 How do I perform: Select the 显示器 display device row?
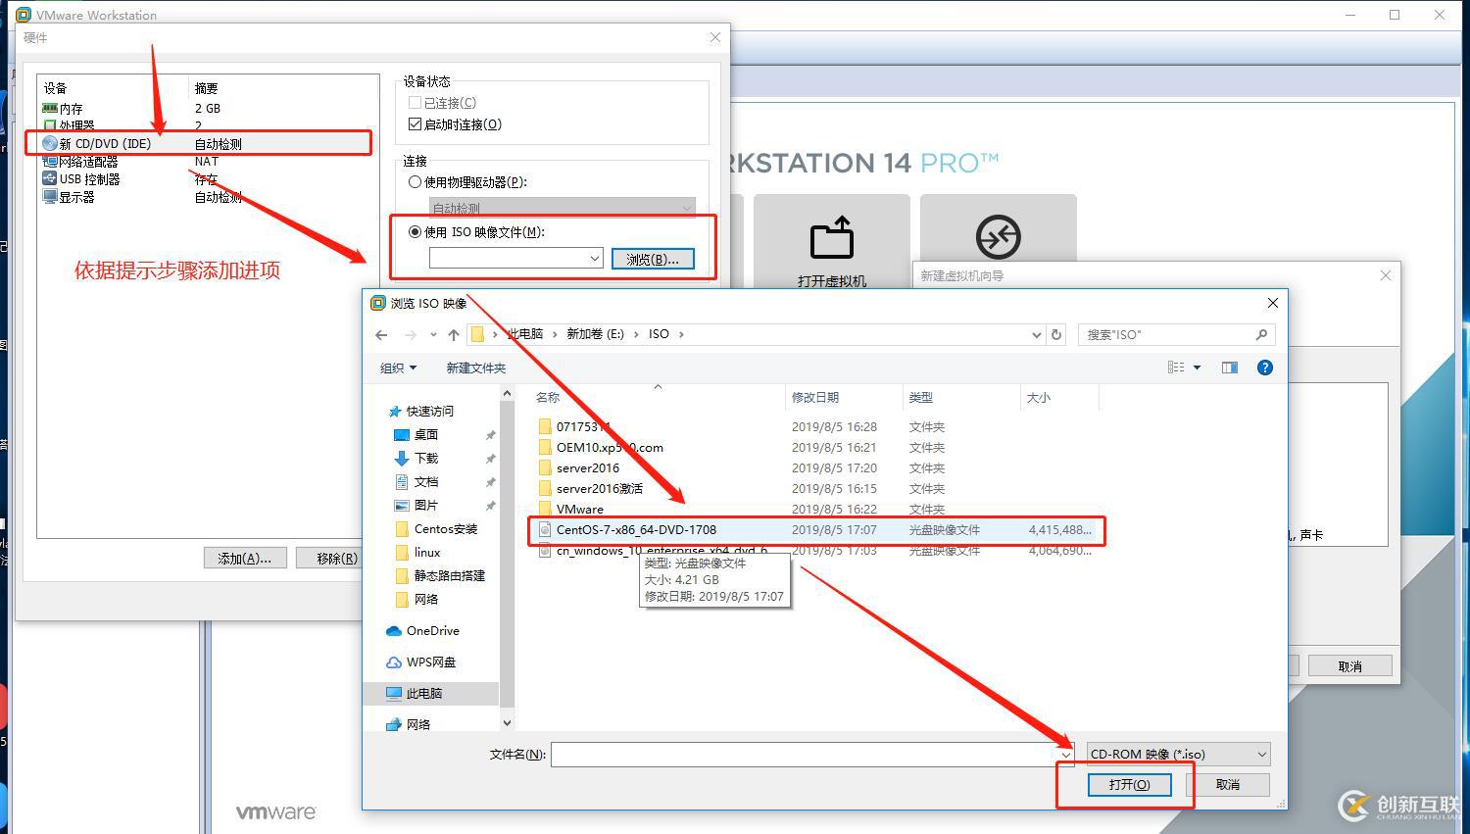click(207, 196)
